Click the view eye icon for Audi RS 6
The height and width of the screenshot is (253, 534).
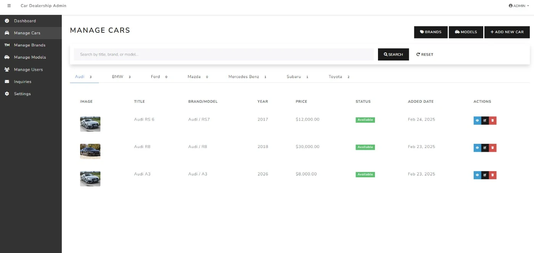(477, 121)
